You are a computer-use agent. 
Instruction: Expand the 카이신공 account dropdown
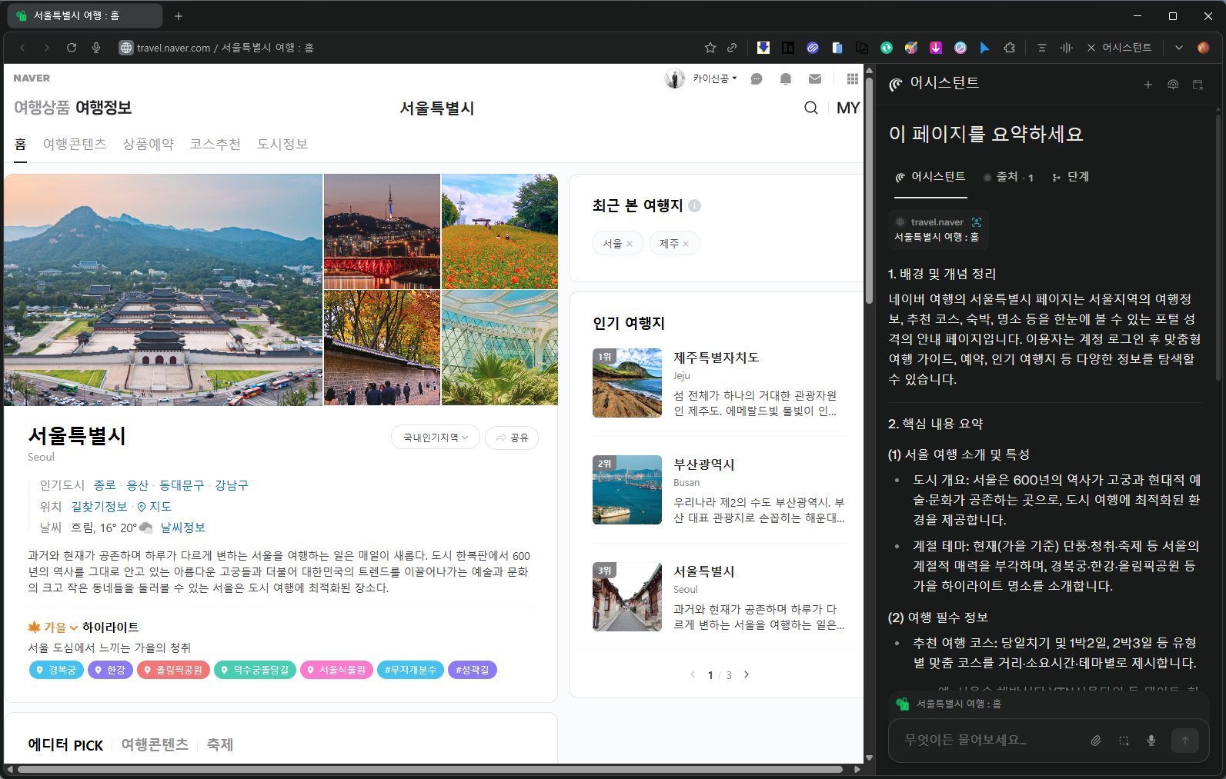[715, 78]
